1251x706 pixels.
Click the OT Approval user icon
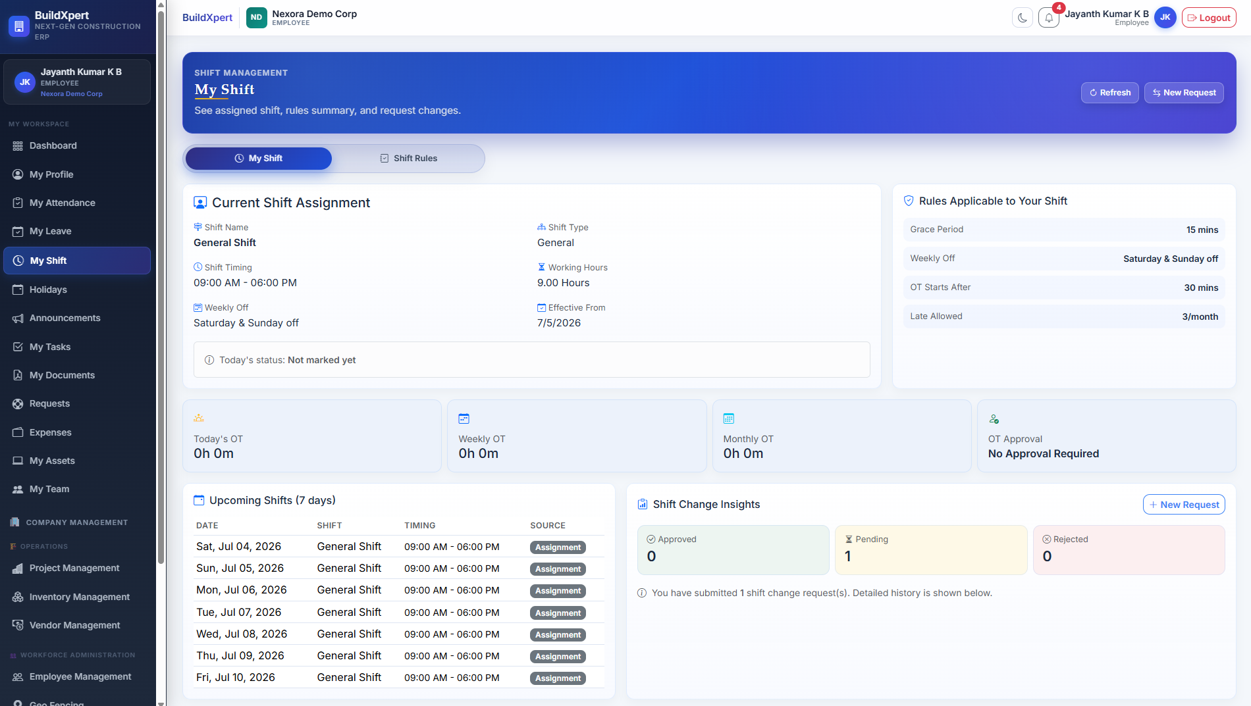click(994, 419)
